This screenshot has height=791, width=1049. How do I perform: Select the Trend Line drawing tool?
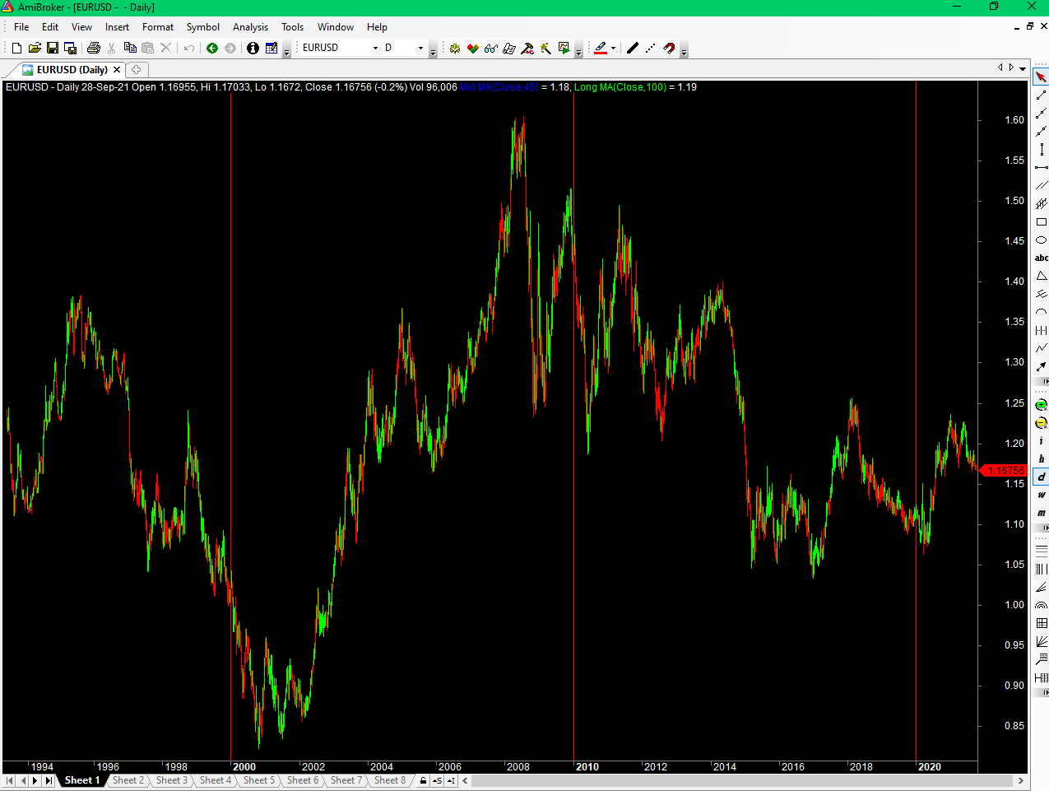1041,94
